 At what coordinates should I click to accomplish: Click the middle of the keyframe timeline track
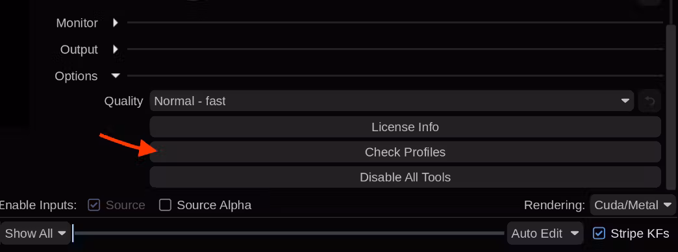click(x=289, y=233)
